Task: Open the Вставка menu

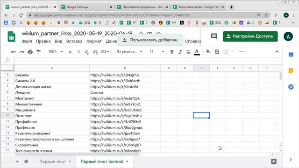Action: 74,42
